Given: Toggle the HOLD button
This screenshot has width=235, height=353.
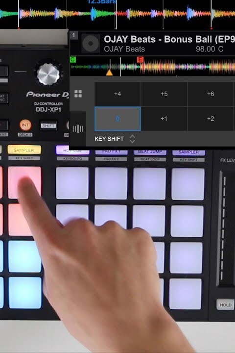Looking at the screenshot, I should (225, 305).
